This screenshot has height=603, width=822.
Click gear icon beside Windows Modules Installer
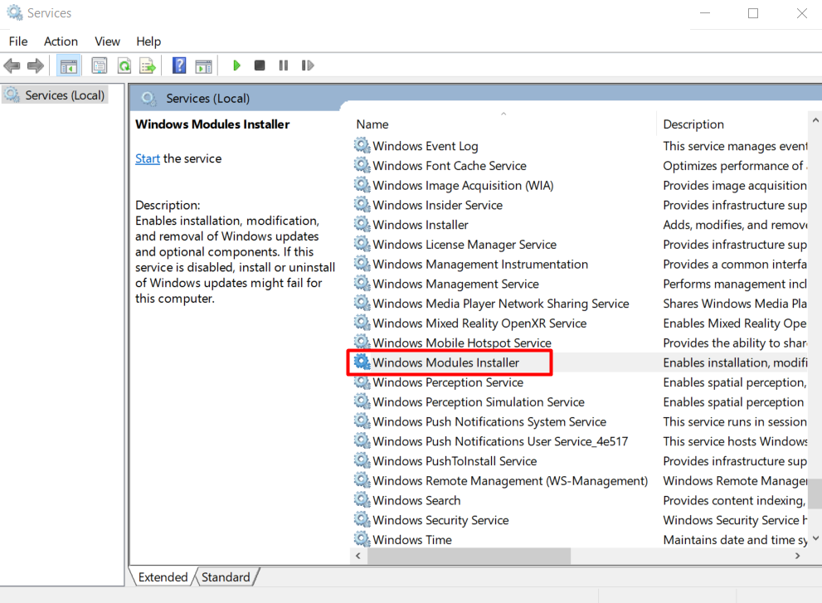(362, 362)
